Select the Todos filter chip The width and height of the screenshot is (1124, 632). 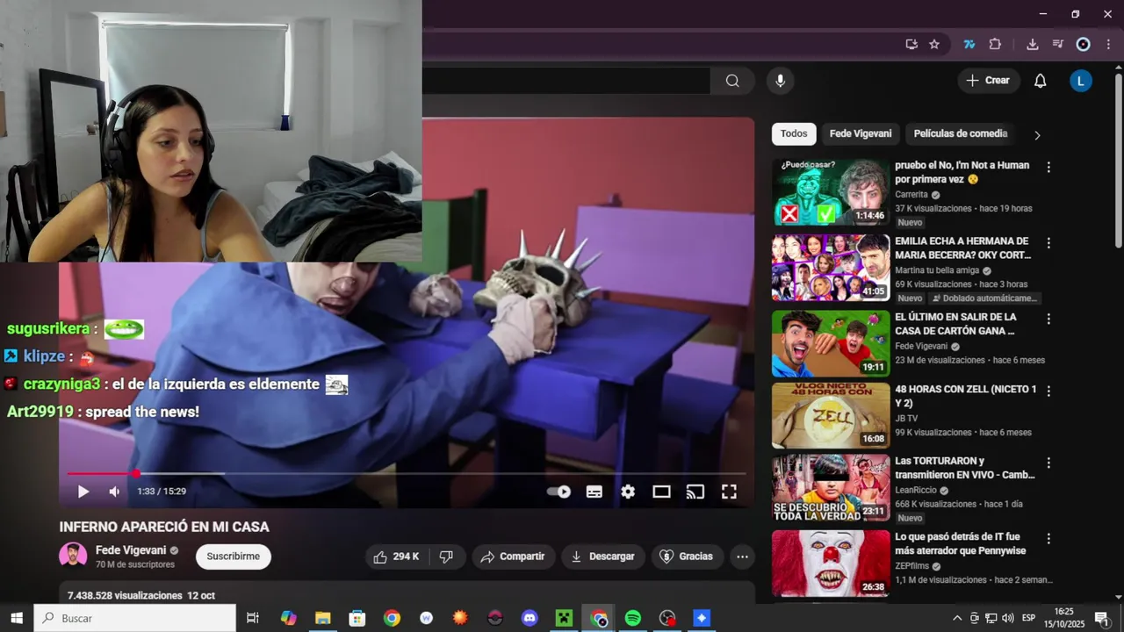[x=794, y=134]
